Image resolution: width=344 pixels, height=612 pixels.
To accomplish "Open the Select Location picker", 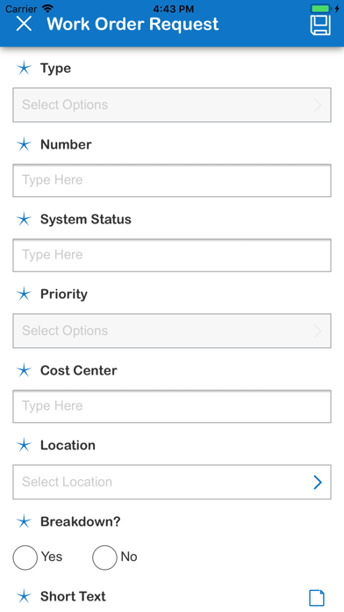I will pyautogui.click(x=172, y=482).
